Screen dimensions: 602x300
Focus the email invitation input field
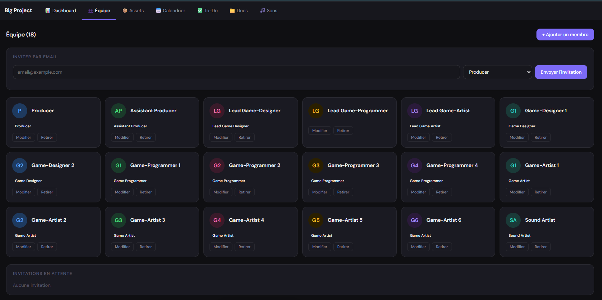[236, 72]
